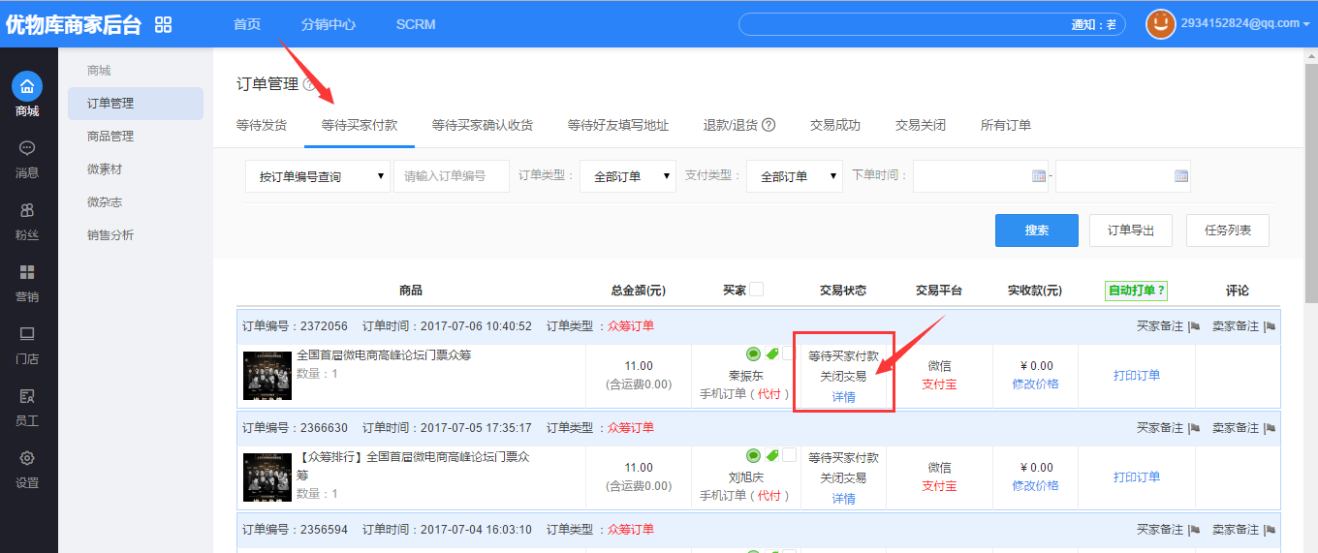
Task: Open the 订单类型 dropdown showing 全部订单
Action: click(628, 176)
